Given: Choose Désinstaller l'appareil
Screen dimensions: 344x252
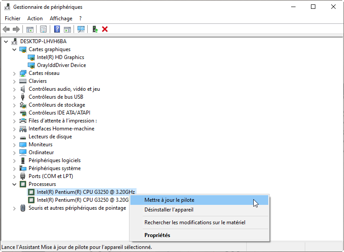Looking at the screenshot, I should click(x=199, y=210).
